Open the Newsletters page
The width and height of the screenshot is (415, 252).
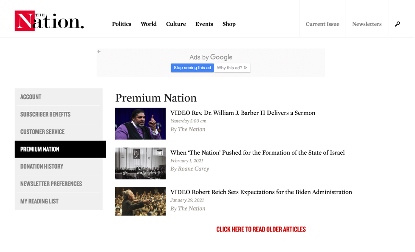pyautogui.click(x=367, y=24)
